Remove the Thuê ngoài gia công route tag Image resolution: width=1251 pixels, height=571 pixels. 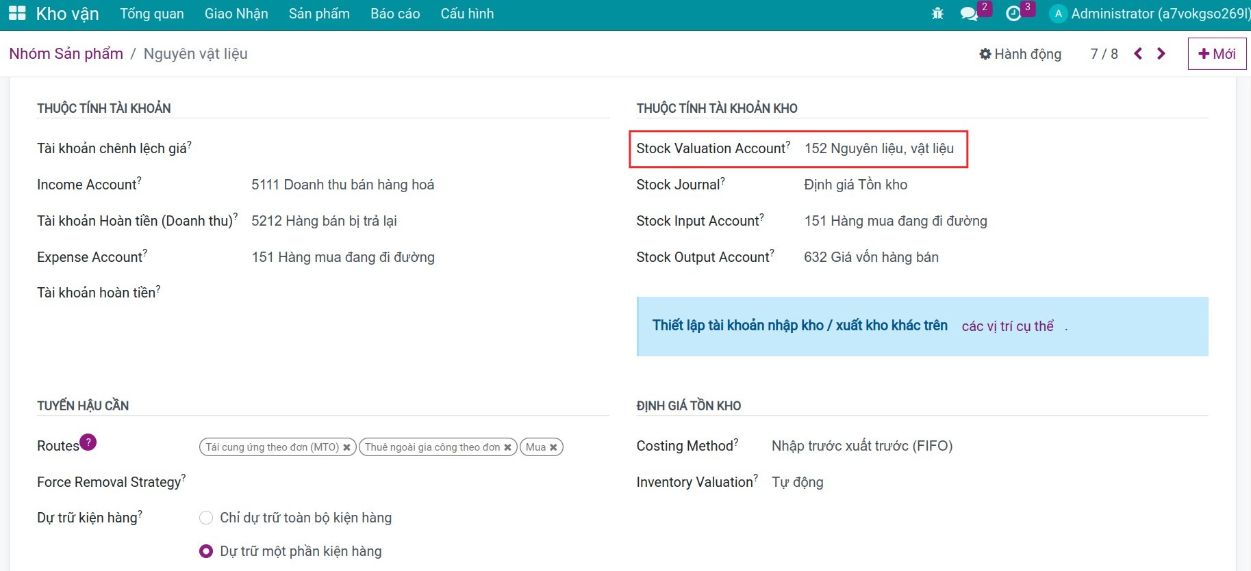[x=507, y=447]
